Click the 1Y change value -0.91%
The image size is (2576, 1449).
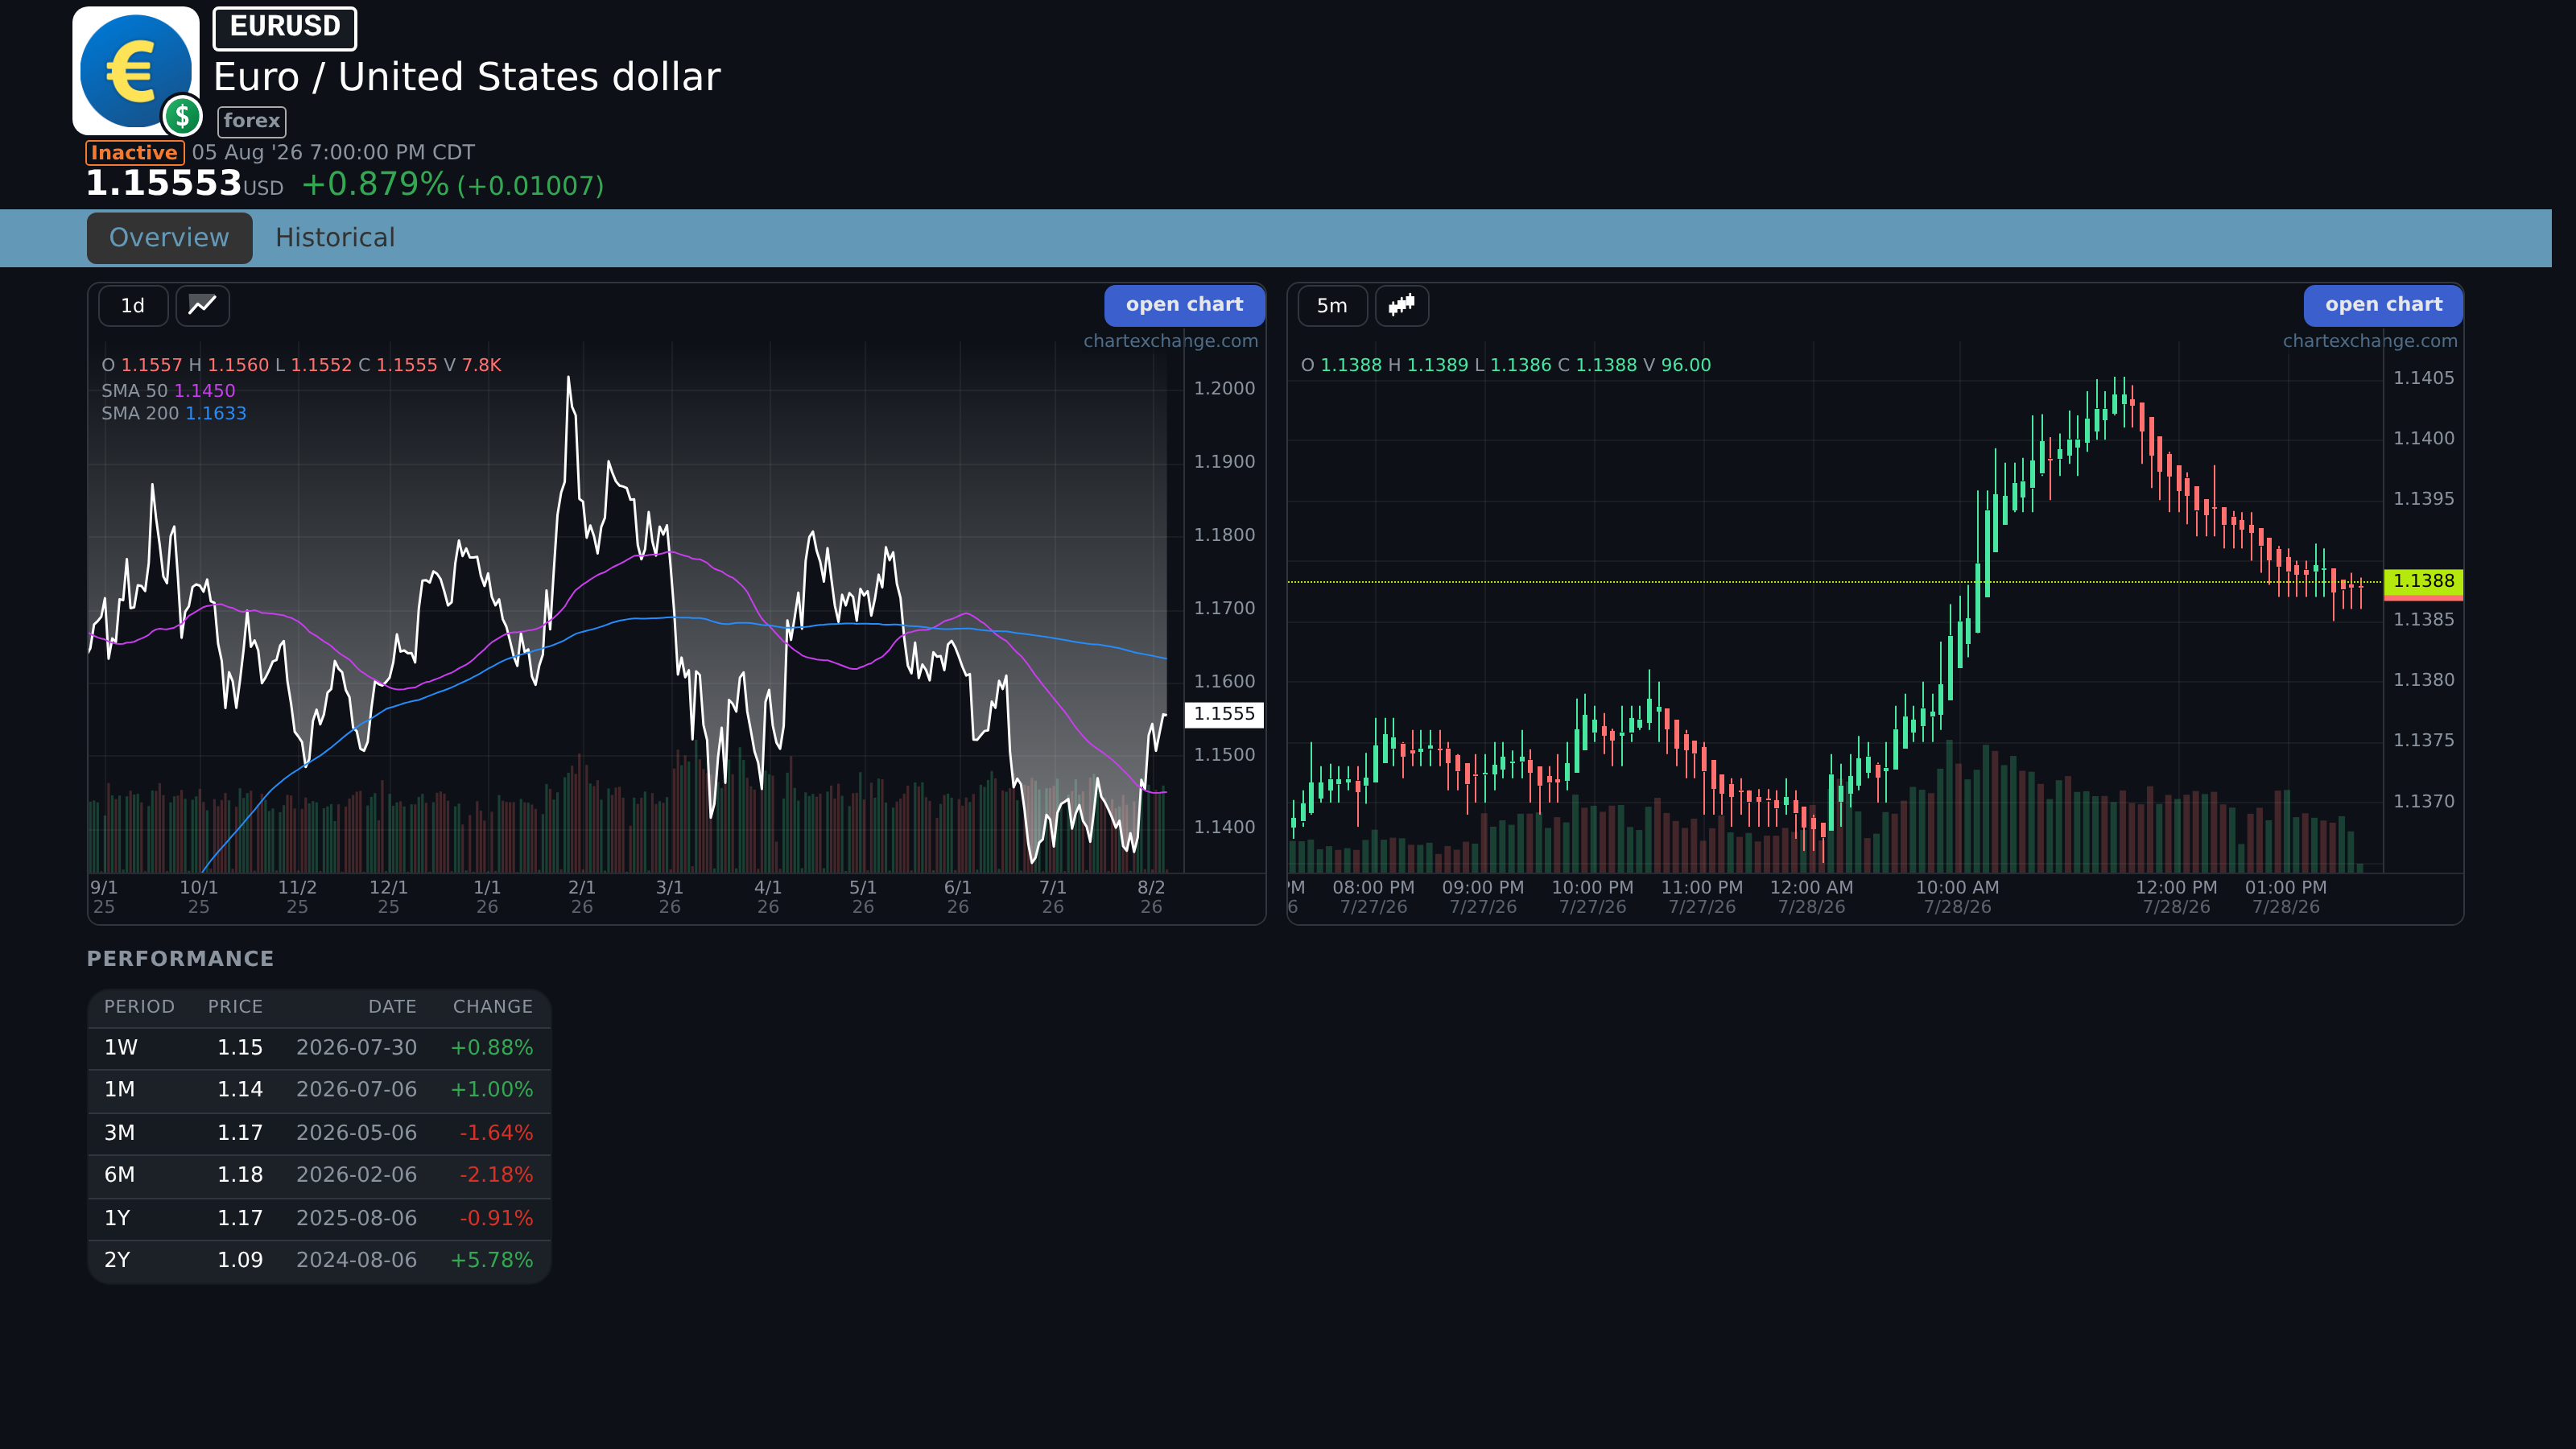coord(496,1218)
